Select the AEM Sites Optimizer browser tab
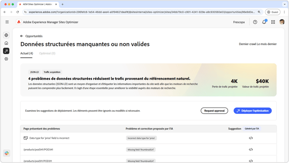Screen dimensions: 289x163 38,4
